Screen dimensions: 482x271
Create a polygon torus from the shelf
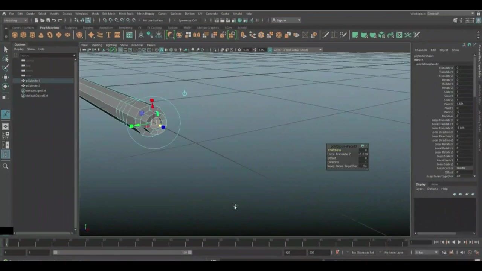point(50,35)
